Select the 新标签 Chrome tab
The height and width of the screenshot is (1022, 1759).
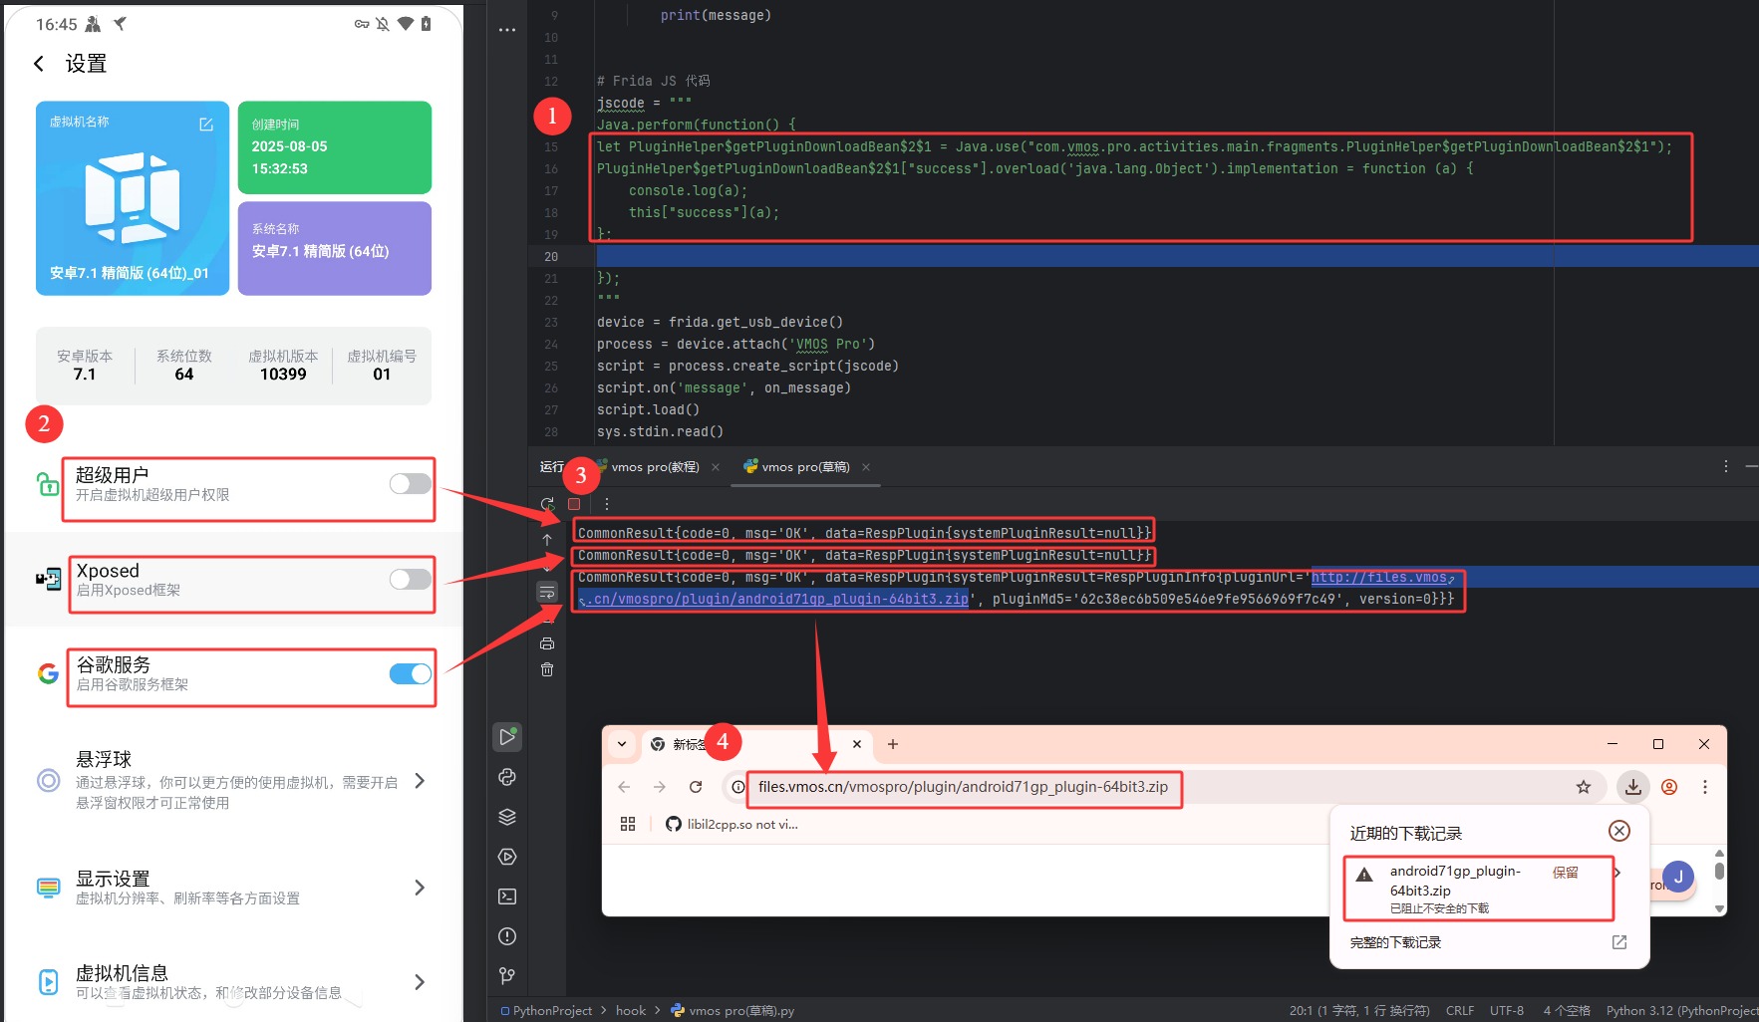click(x=755, y=744)
